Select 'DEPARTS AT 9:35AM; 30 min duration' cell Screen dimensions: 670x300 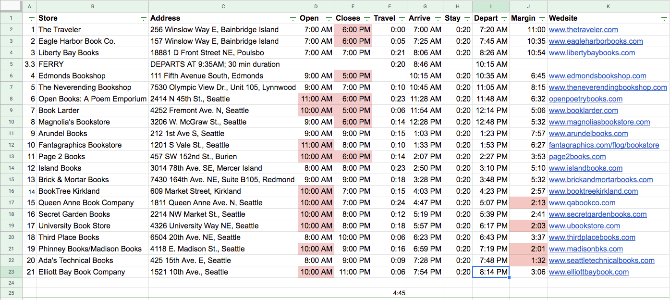[223, 64]
